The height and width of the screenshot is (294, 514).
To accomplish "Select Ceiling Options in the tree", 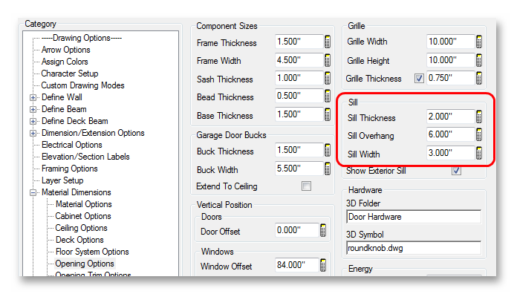I will coord(81,228).
